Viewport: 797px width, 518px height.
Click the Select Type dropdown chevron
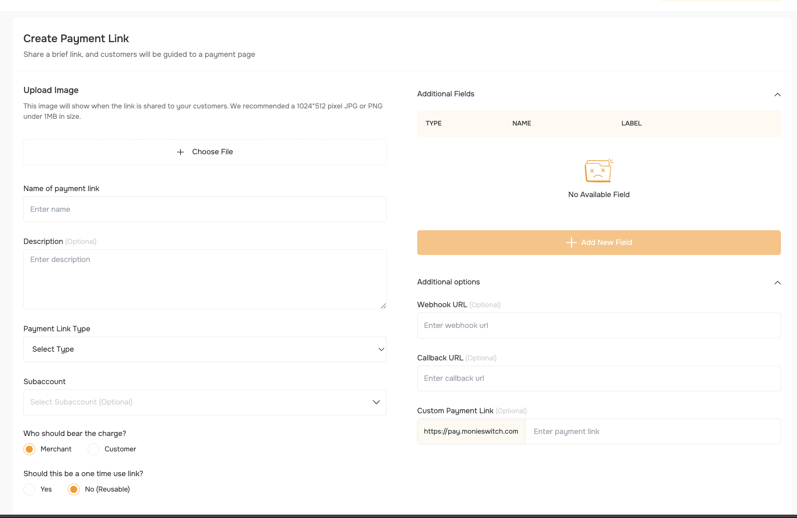[x=381, y=349]
